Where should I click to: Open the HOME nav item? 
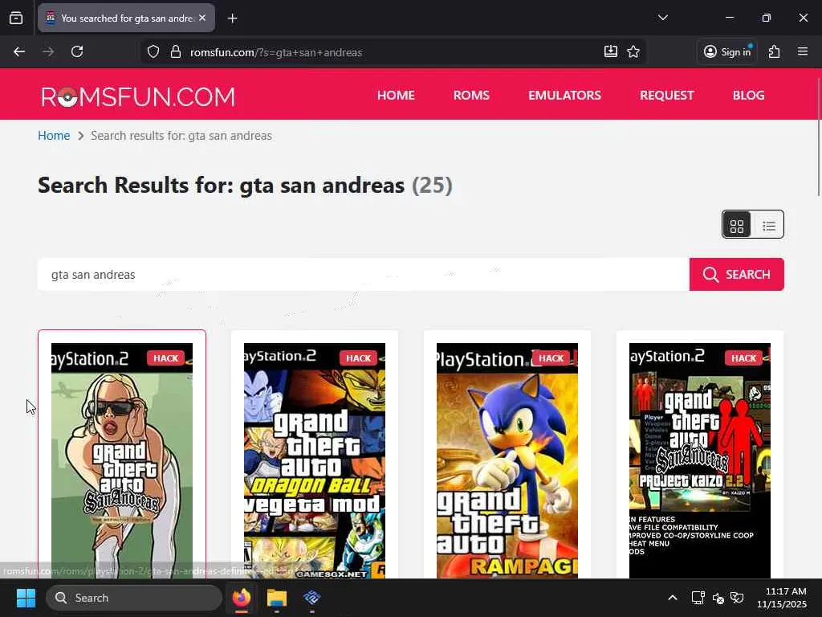[x=396, y=95]
